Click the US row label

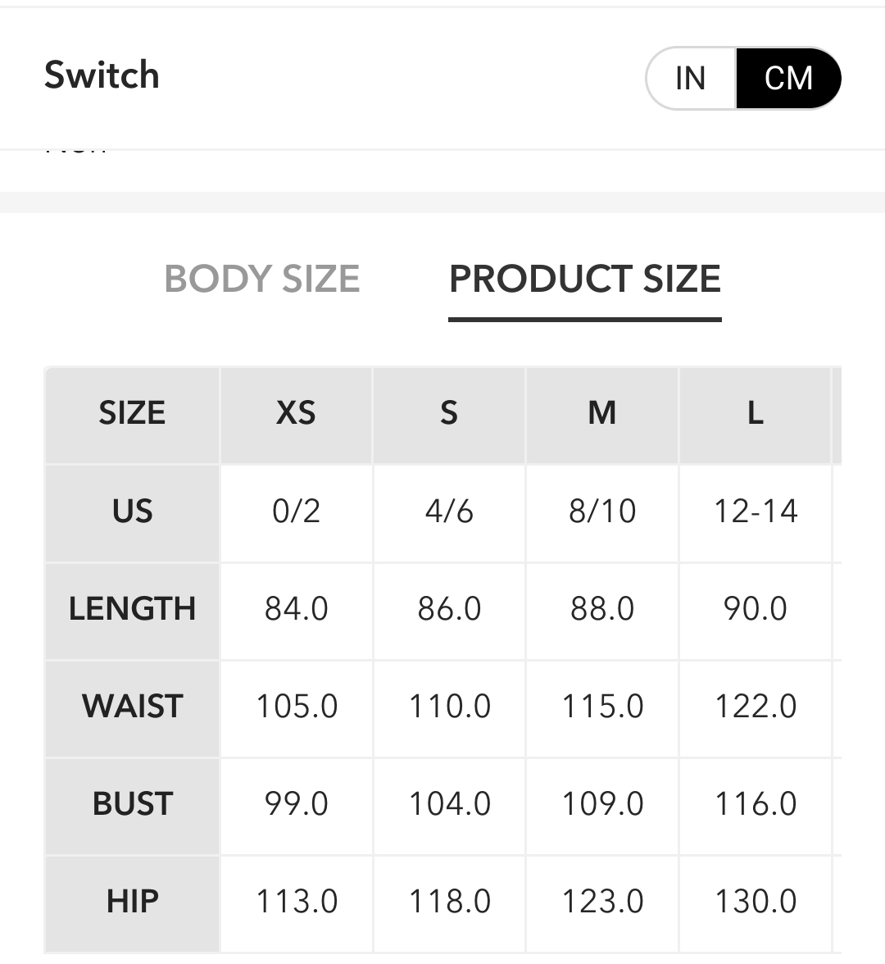point(132,512)
